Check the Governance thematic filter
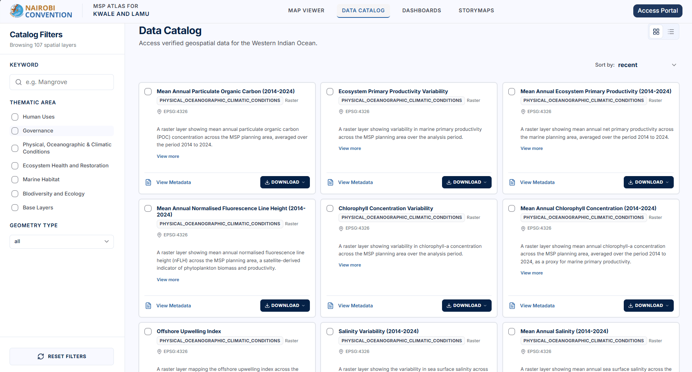Image resolution: width=692 pixels, height=372 pixels. click(x=15, y=131)
